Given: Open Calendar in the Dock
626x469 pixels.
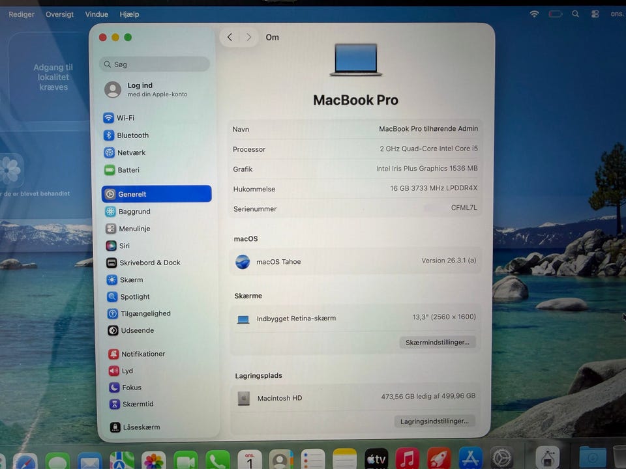Looking at the screenshot, I should 250,461.
